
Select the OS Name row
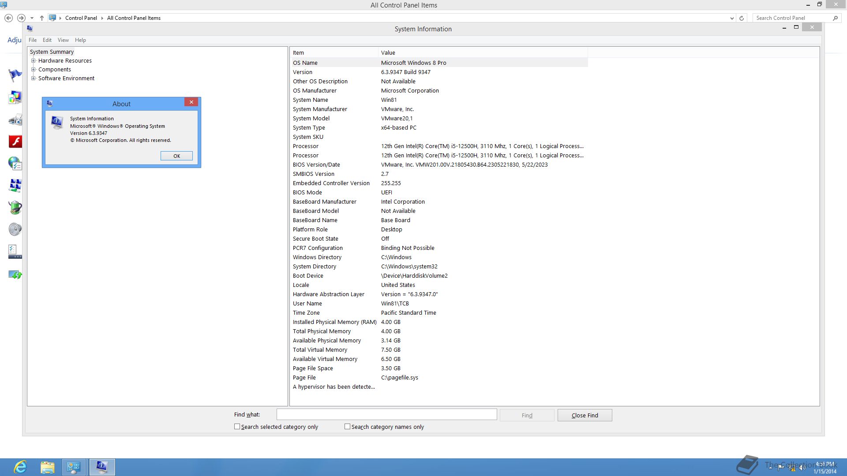pyautogui.click(x=439, y=63)
